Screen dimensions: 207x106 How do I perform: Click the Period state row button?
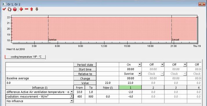(85, 65)
